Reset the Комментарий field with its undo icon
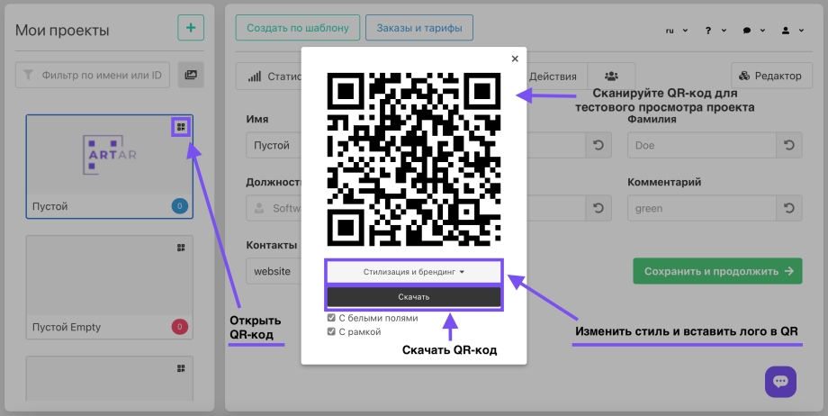 point(788,209)
